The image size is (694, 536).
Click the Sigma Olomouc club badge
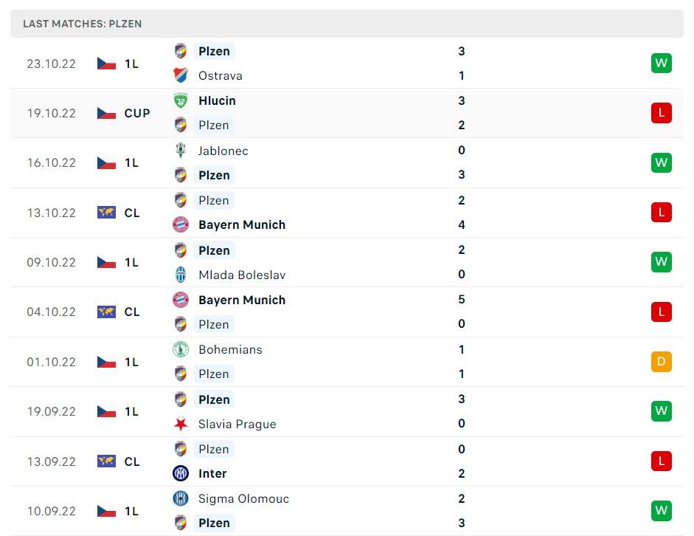181,498
